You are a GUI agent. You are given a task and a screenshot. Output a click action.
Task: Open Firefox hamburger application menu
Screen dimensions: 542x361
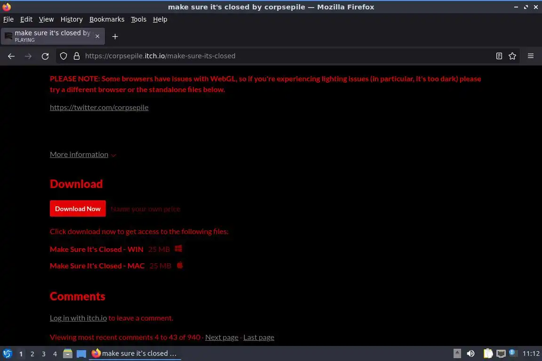coord(531,56)
